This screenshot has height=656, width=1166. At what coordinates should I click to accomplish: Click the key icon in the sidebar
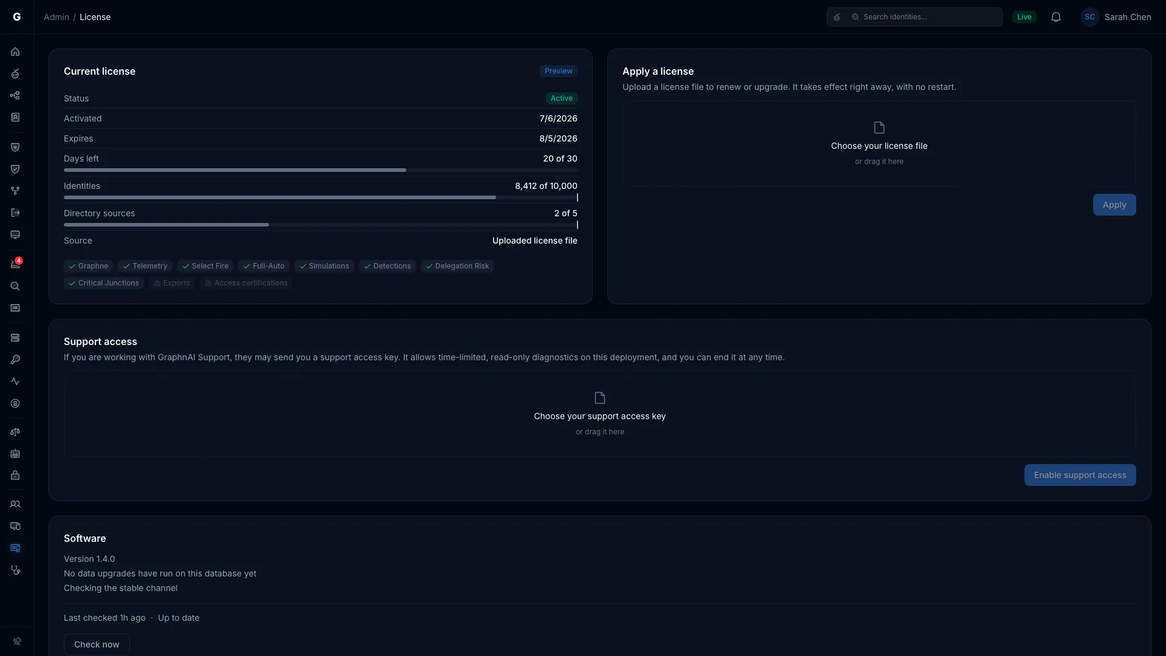click(15, 360)
